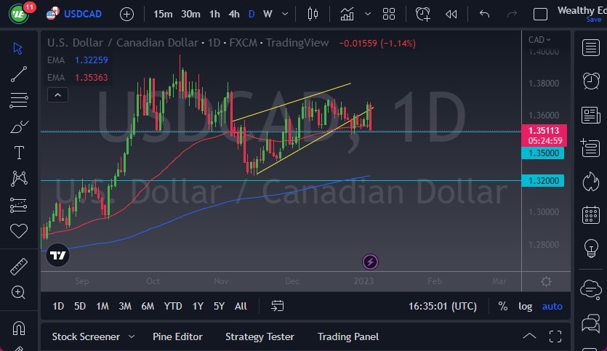Image resolution: width=607 pixels, height=351 pixels.
Task: Toggle auto scale mode
Action: [x=552, y=306]
